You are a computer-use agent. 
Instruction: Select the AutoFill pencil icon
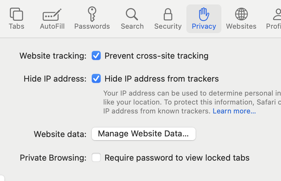point(52,15)
